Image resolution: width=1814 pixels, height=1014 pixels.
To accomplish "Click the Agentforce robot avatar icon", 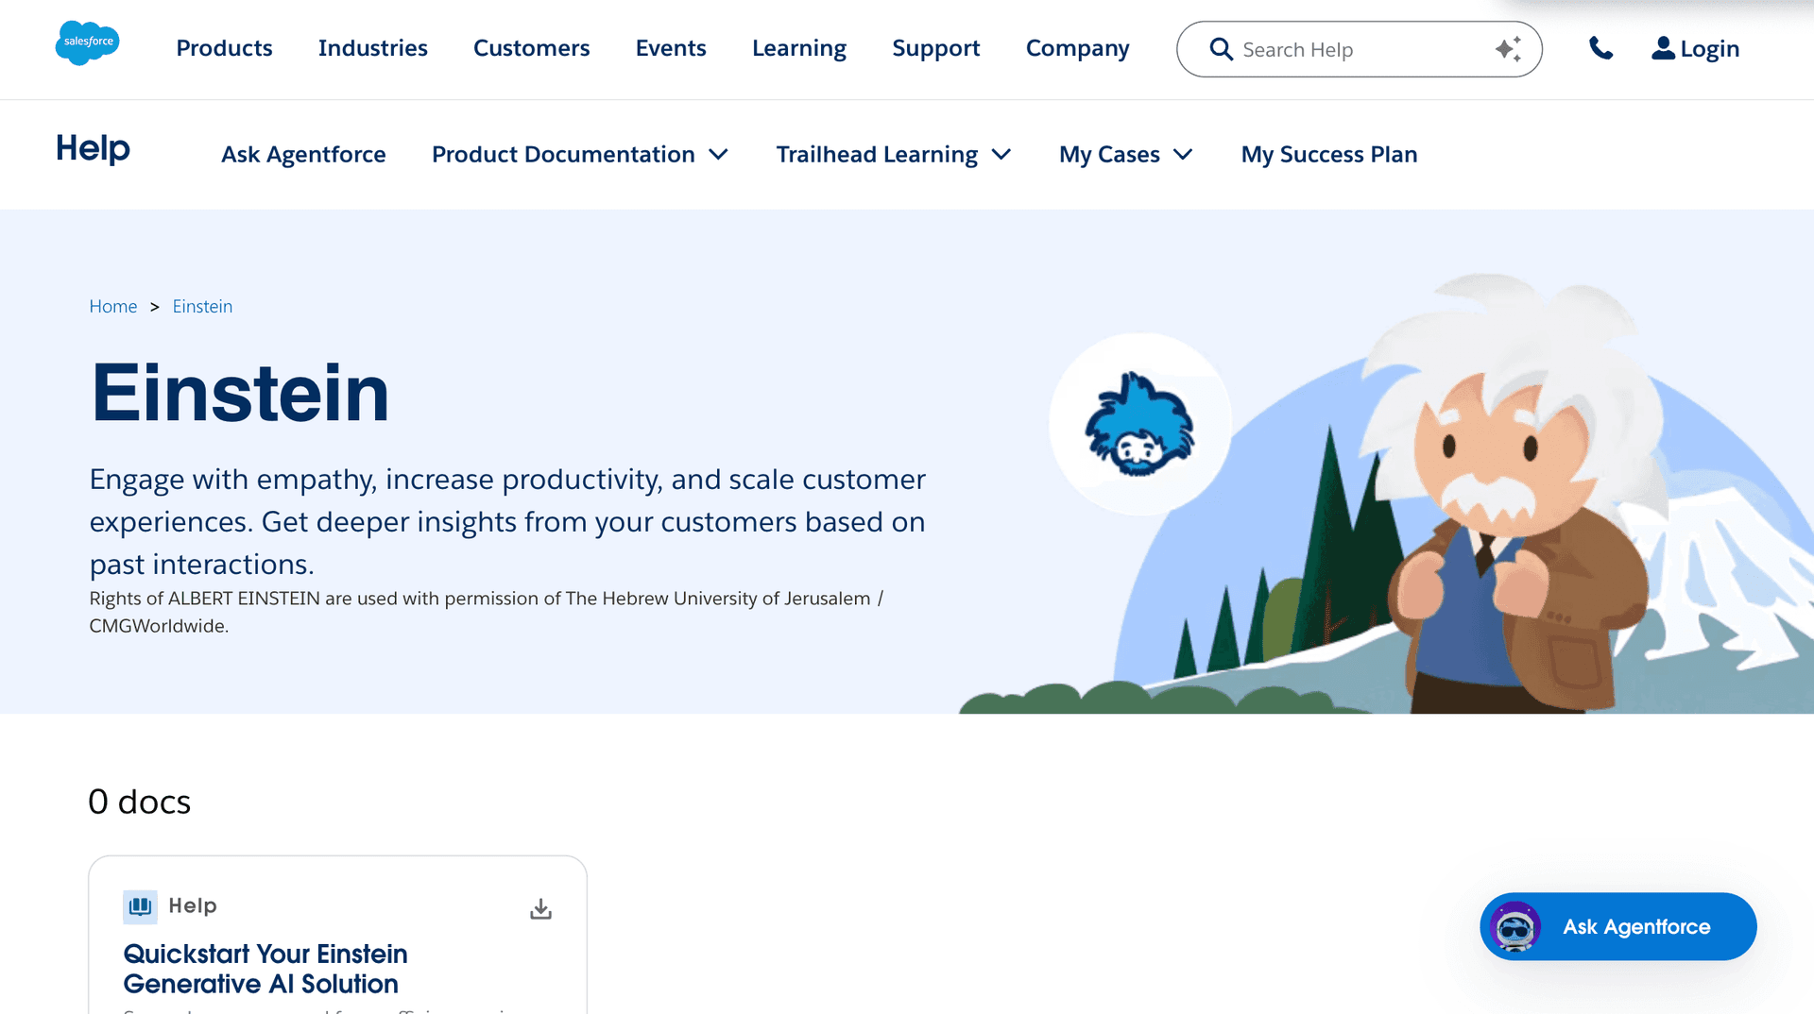I will tap(1516, 926).
